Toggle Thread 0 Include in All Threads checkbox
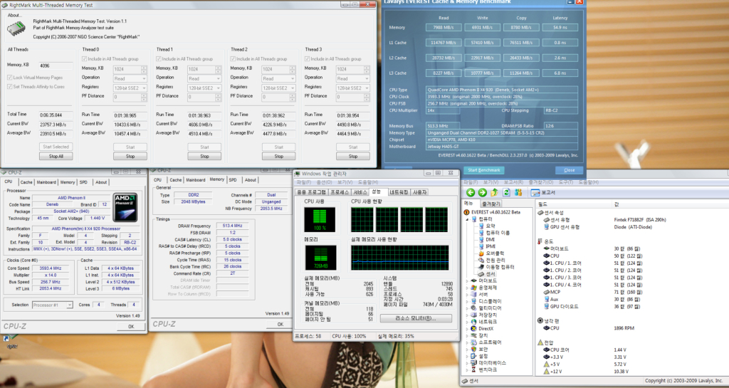 [x=85, y=59]
